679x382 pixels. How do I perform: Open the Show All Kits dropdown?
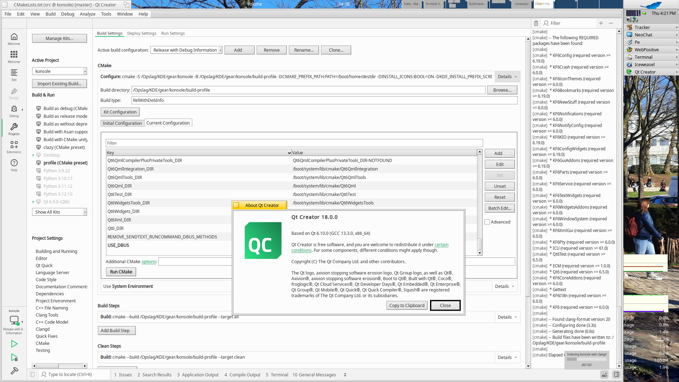click(59, 212)
